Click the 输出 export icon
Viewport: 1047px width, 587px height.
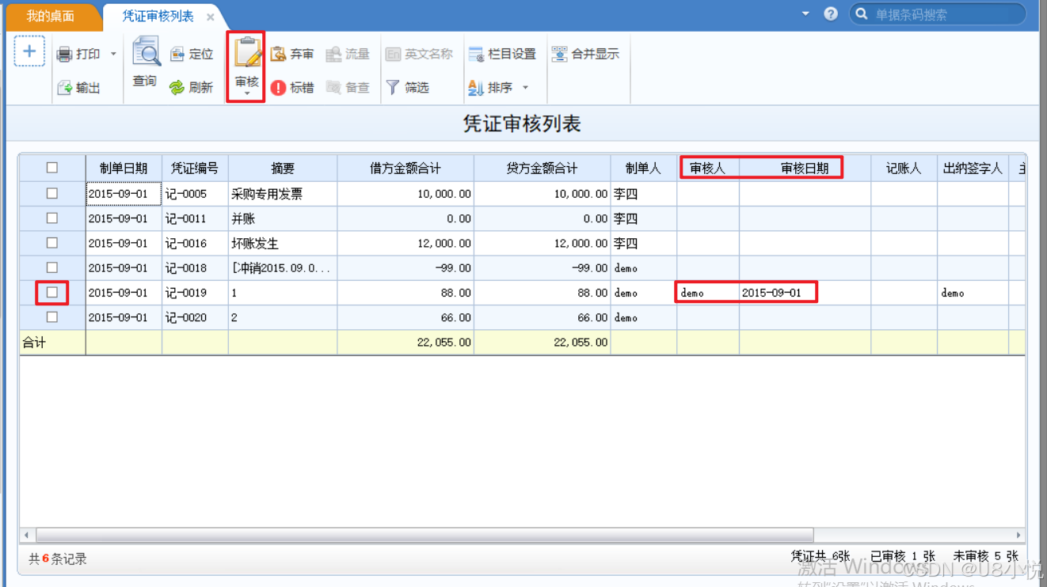pos(65,88)
